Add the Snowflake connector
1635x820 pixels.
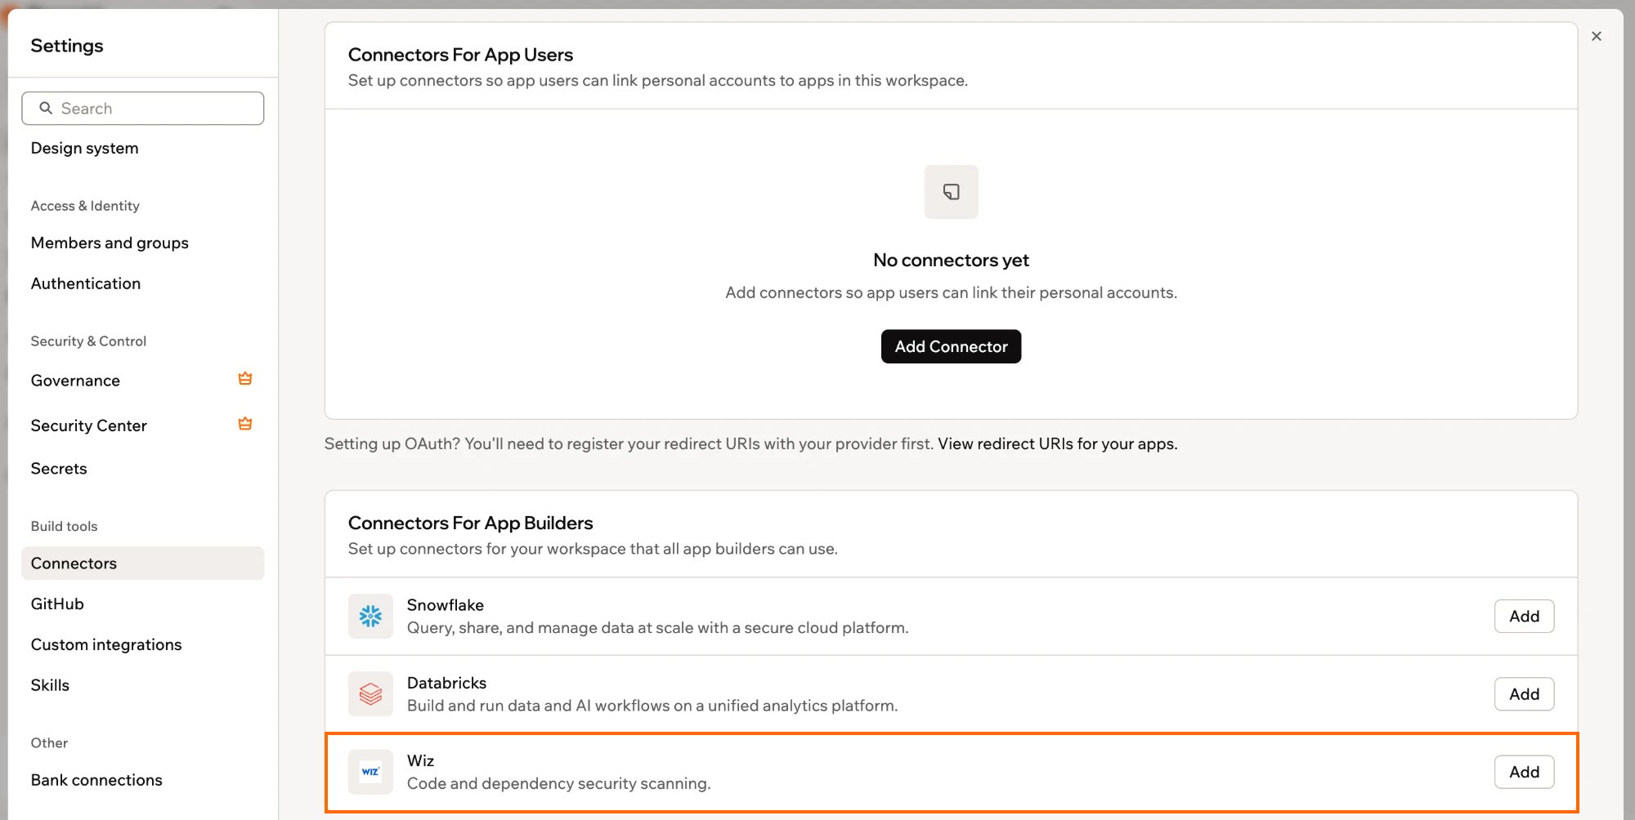(1524, 616)
